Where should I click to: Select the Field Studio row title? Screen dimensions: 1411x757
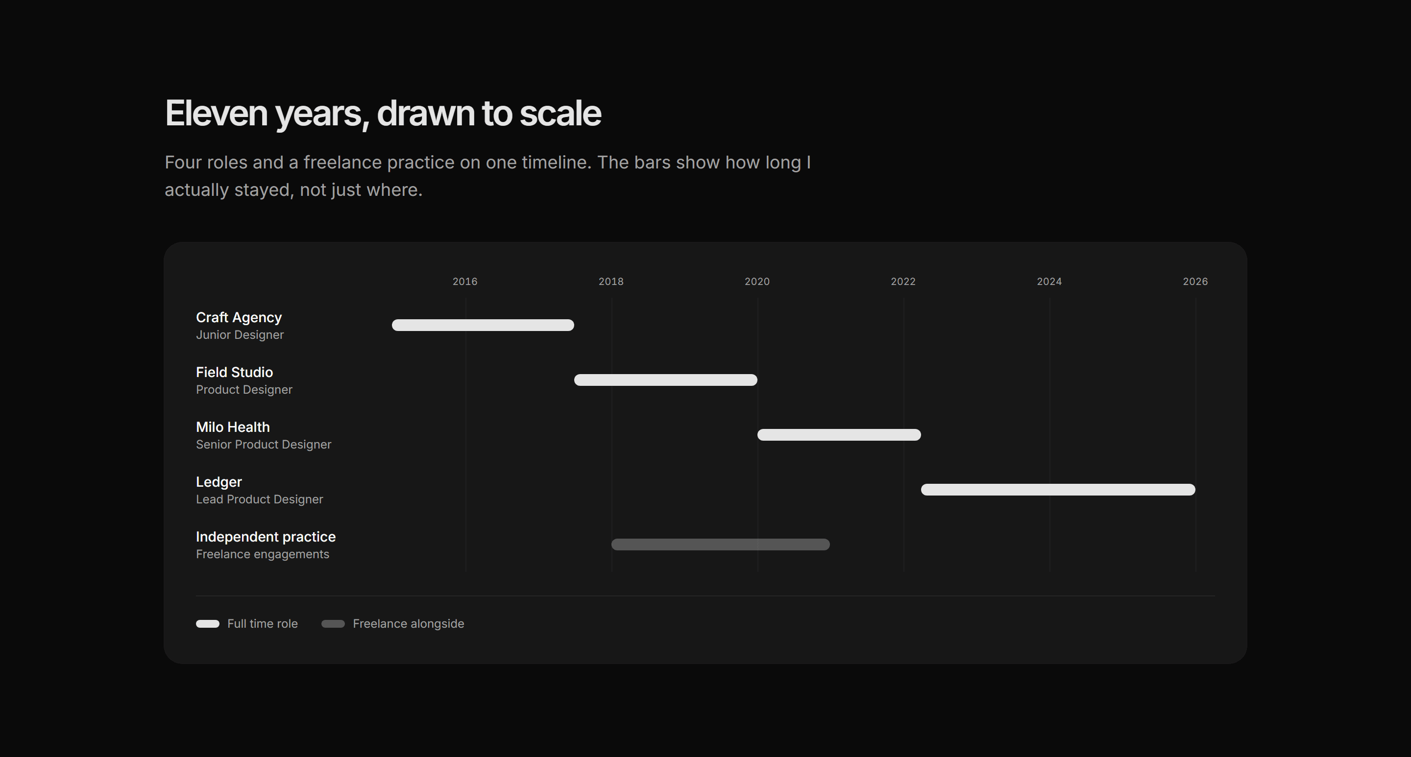tap(235, 372)
